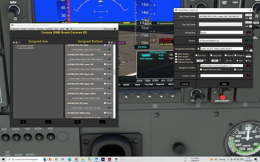This screenshot has width=260, height=162.
Task: Open the Gauges menu
Action: click(24, 29)
